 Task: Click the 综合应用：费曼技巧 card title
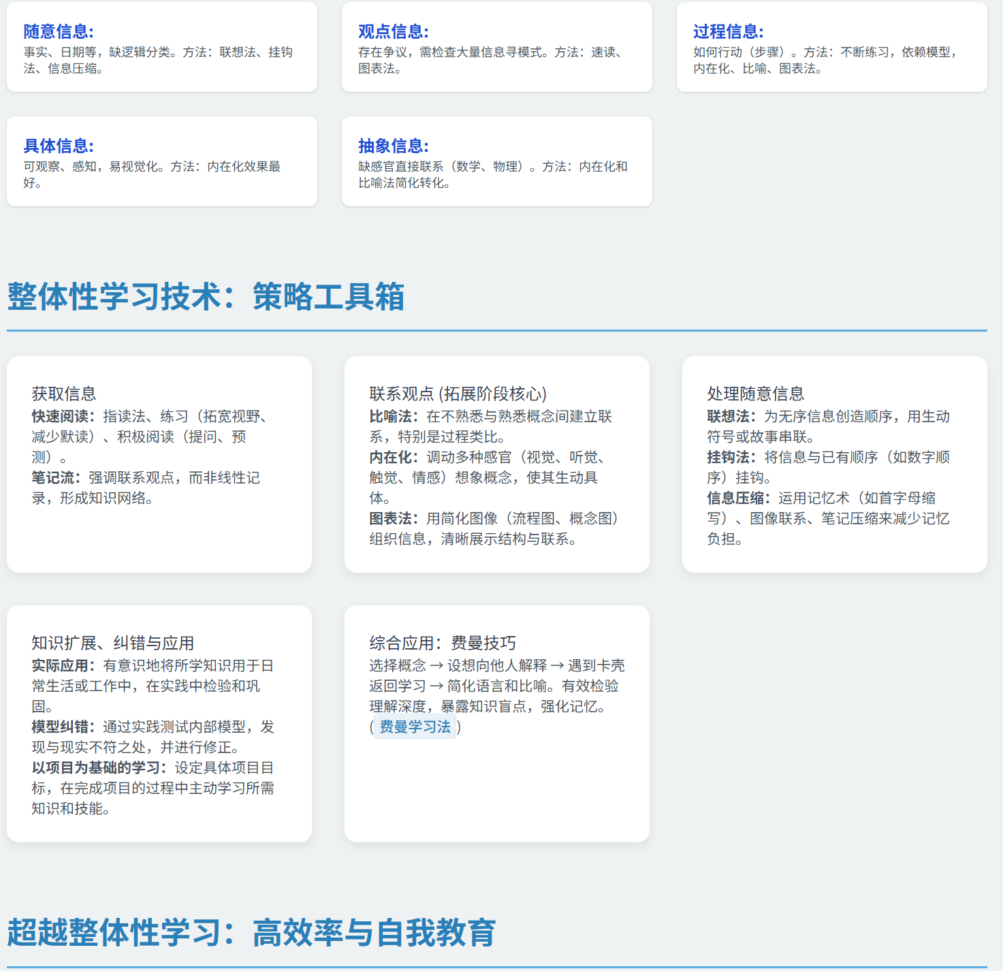coord(443,643)
